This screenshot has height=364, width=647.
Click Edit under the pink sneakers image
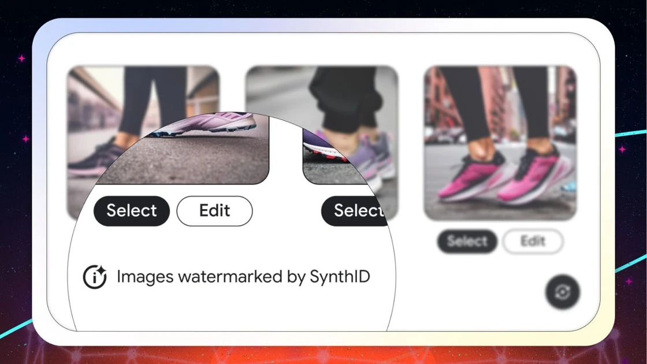533,241
